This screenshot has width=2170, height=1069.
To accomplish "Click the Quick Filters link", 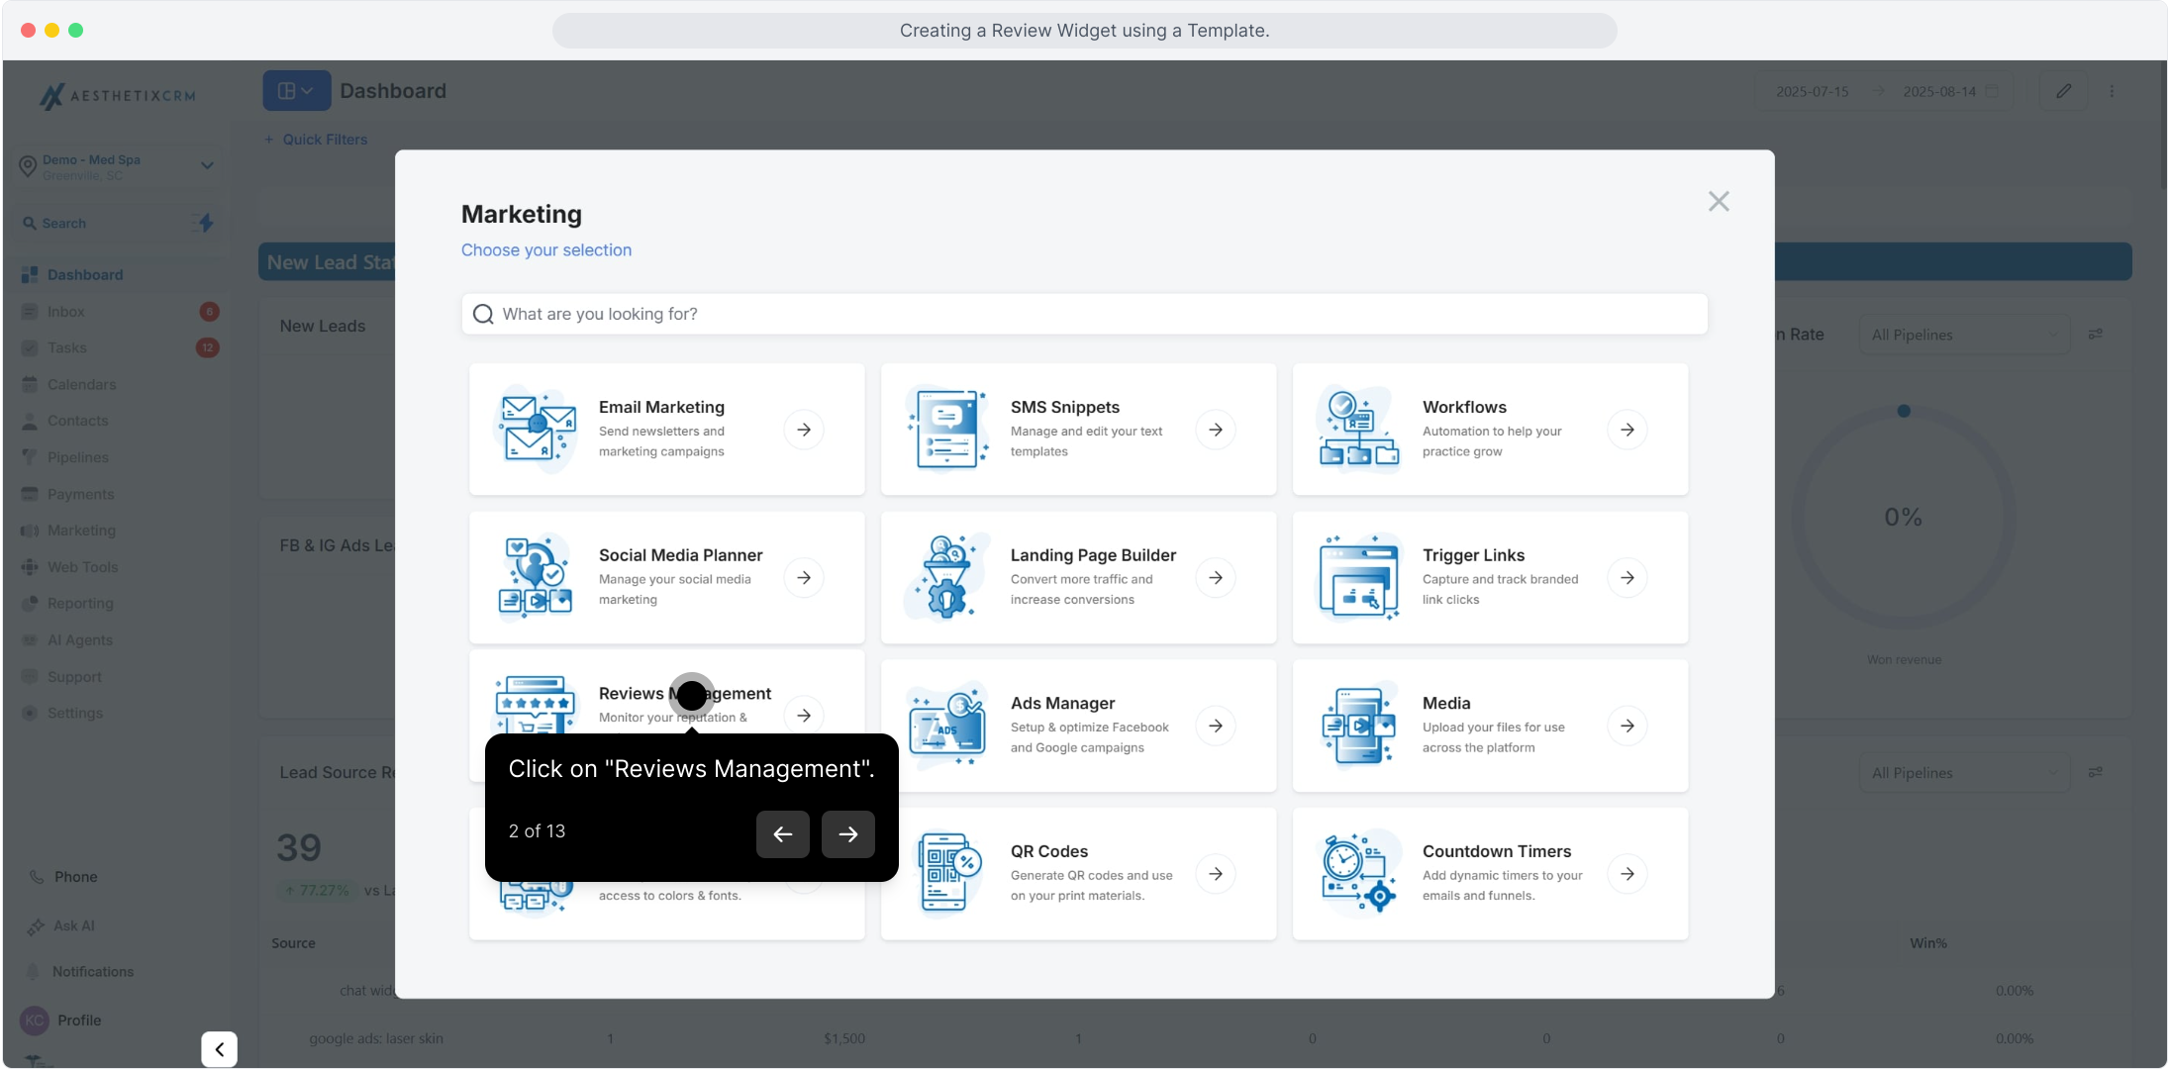I will click(x=316, y=140).
